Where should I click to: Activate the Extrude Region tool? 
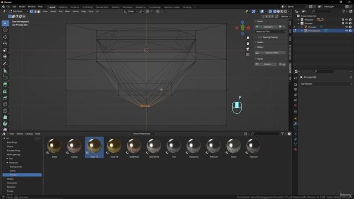5,85
